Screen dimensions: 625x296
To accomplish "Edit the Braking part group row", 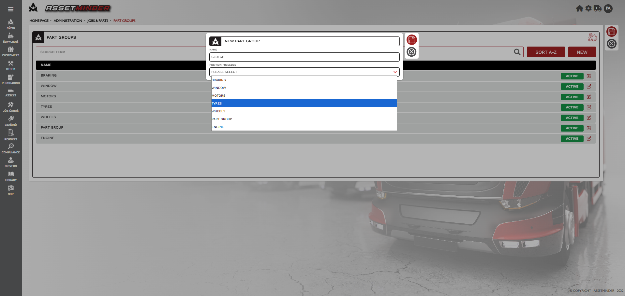I will [589, 76].
